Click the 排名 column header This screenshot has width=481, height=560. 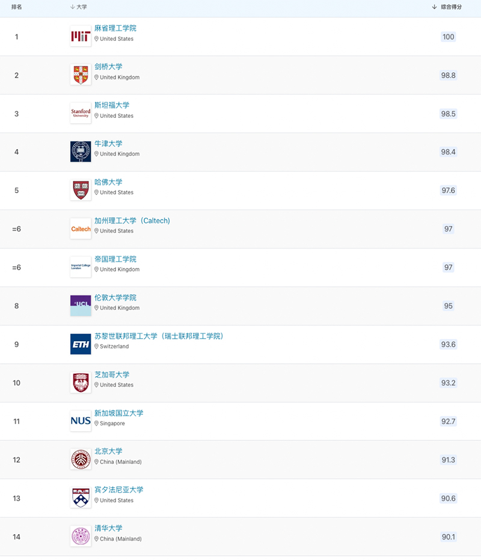coord(17,7)
